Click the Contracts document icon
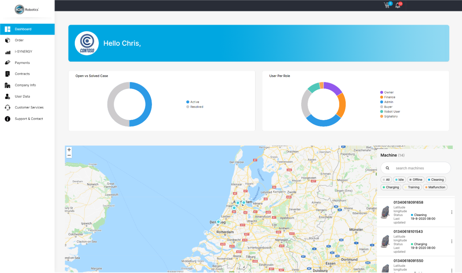This screenshot has width=462, height=273. pos(7,74)
